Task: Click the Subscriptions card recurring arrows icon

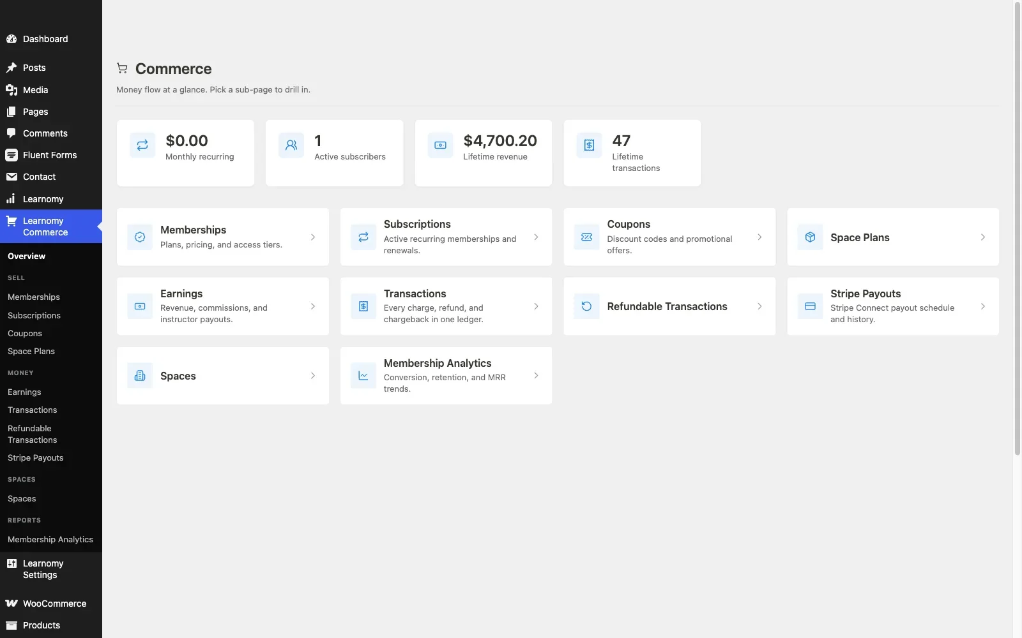Action: coord(363,237)
